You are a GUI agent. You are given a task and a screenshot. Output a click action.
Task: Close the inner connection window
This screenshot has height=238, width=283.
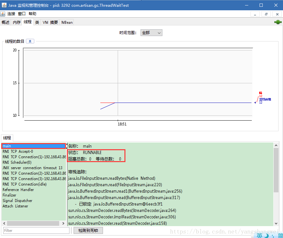click(277, 14)
